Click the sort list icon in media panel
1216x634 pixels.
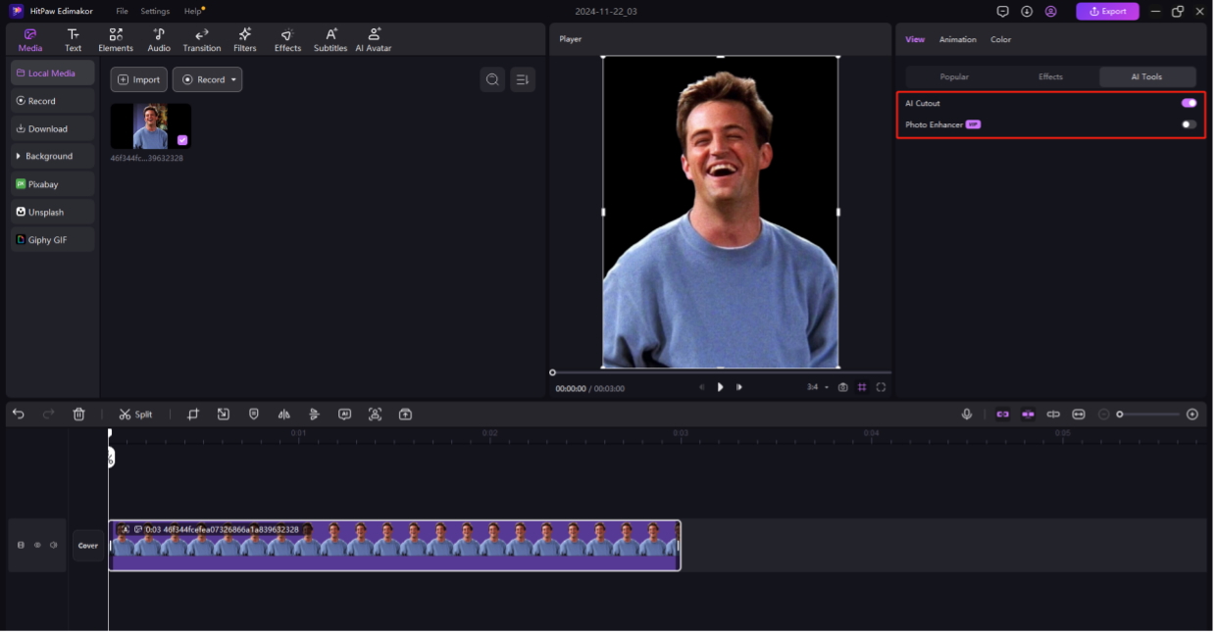[x=523, y=80]
